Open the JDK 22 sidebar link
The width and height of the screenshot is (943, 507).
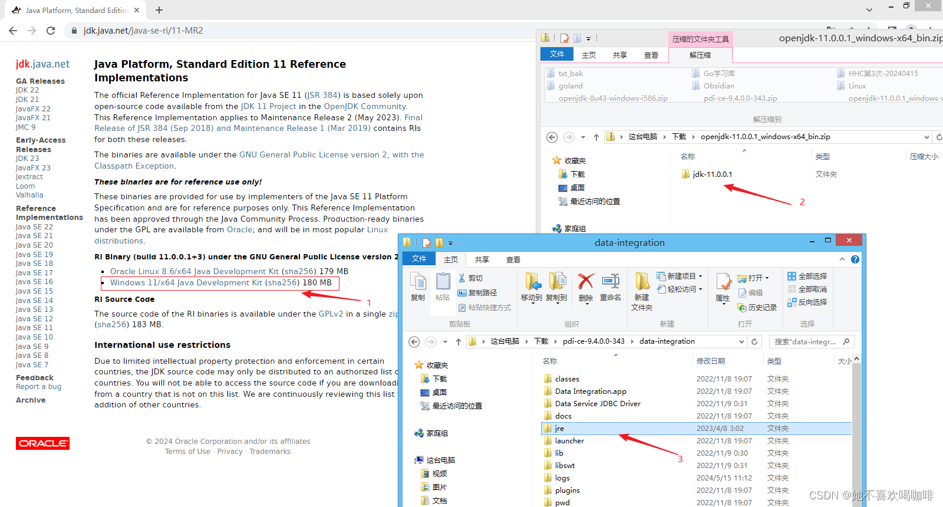tap(27, 90)
